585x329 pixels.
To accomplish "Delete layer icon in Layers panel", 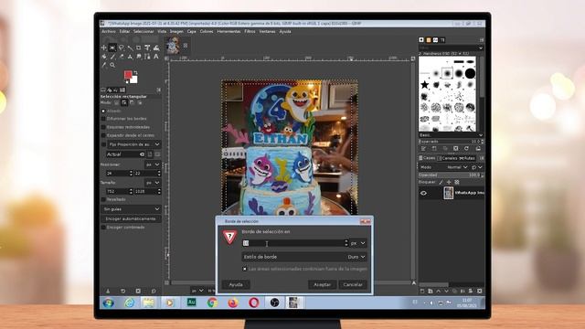I will 479,291.
